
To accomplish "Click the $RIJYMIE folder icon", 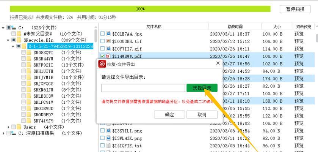I will [29, 77].
